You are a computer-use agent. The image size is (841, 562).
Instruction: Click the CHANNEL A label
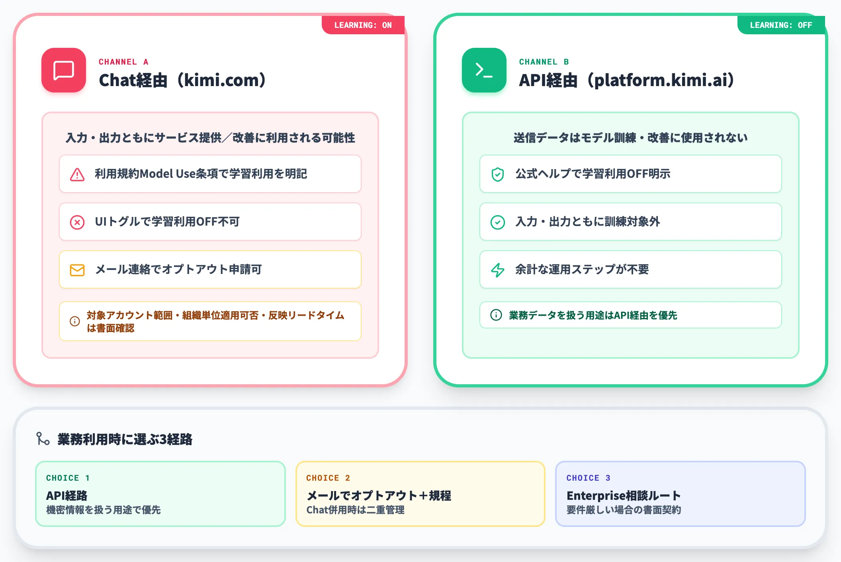[x=123, y=62]
